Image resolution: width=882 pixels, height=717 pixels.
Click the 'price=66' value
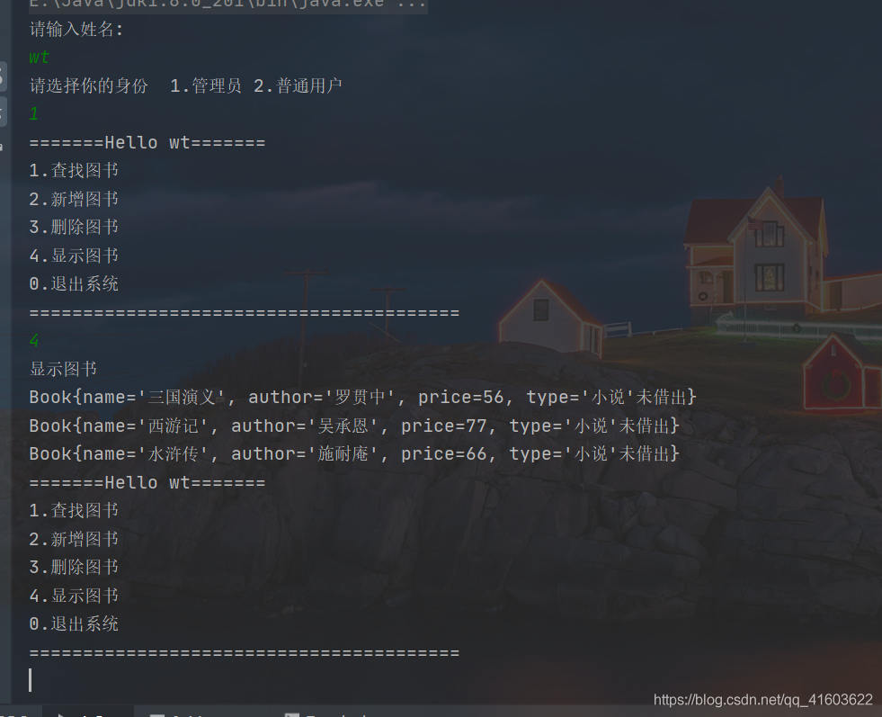pos(444,454)
